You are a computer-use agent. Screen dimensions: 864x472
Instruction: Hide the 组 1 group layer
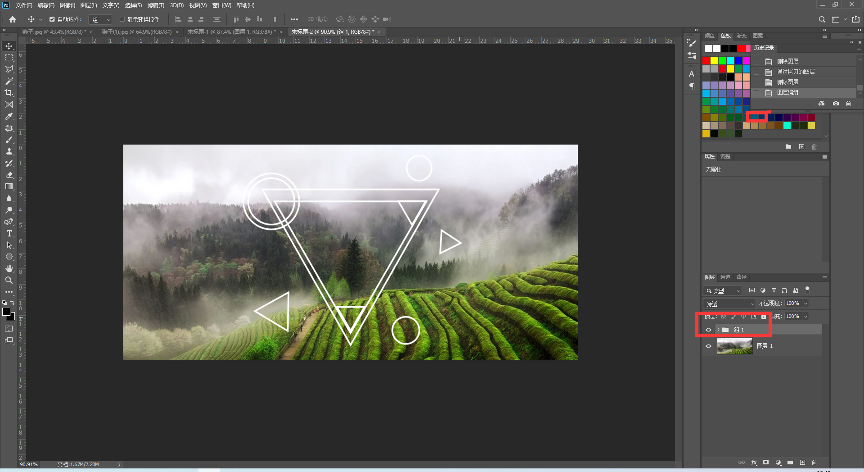708,330
